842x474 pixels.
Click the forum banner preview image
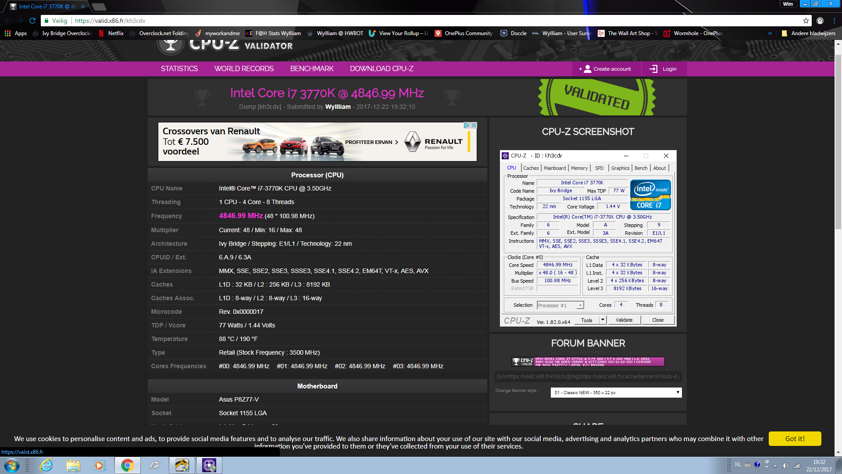tap(588, 362)
